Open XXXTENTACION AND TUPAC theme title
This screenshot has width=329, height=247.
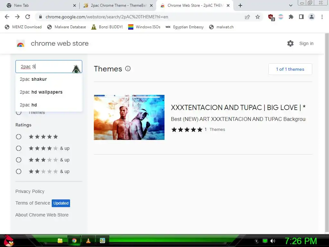(238, 107)
